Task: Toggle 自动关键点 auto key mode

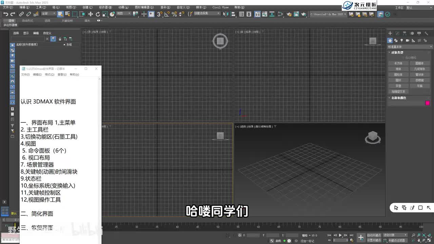Action: coord(374,235)
